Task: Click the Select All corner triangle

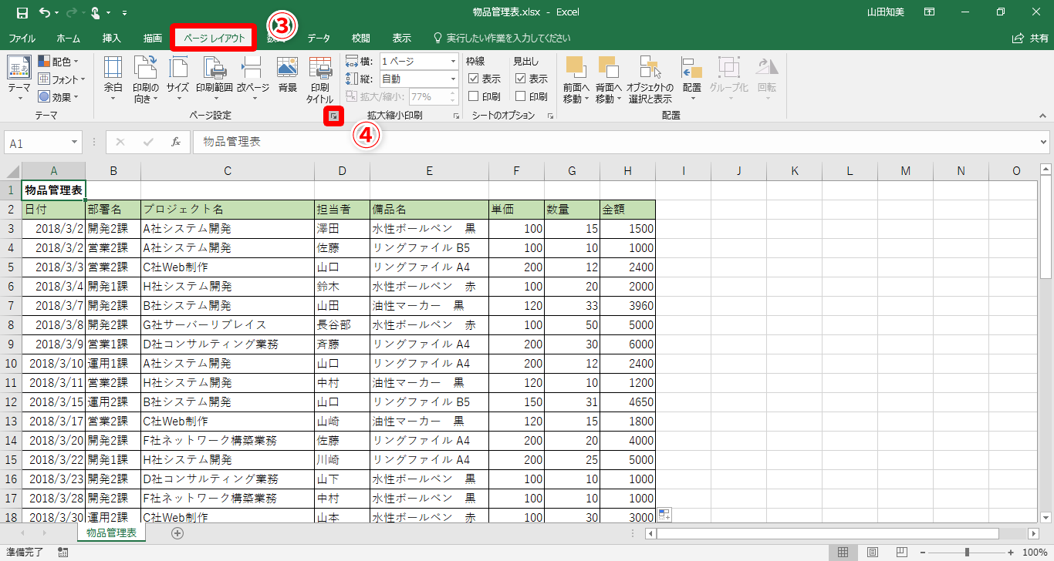Action: click(13, 171)
